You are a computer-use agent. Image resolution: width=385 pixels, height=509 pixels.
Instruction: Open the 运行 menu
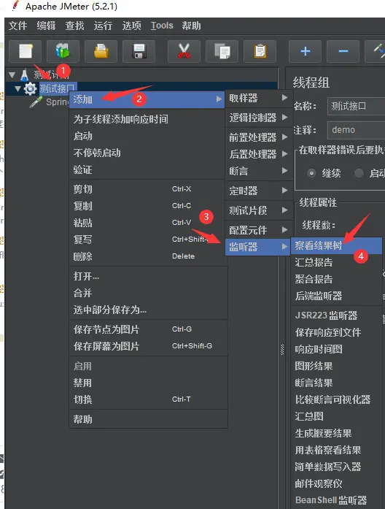(103, 26)
